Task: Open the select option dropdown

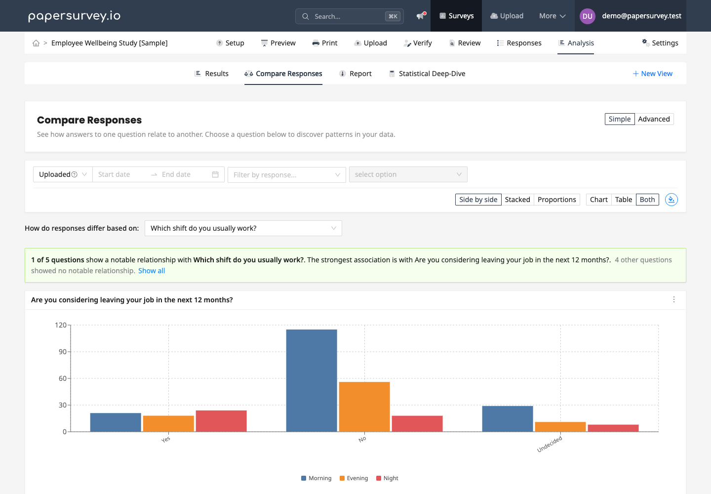Action: pyautogui.click(x=408, y=174)
